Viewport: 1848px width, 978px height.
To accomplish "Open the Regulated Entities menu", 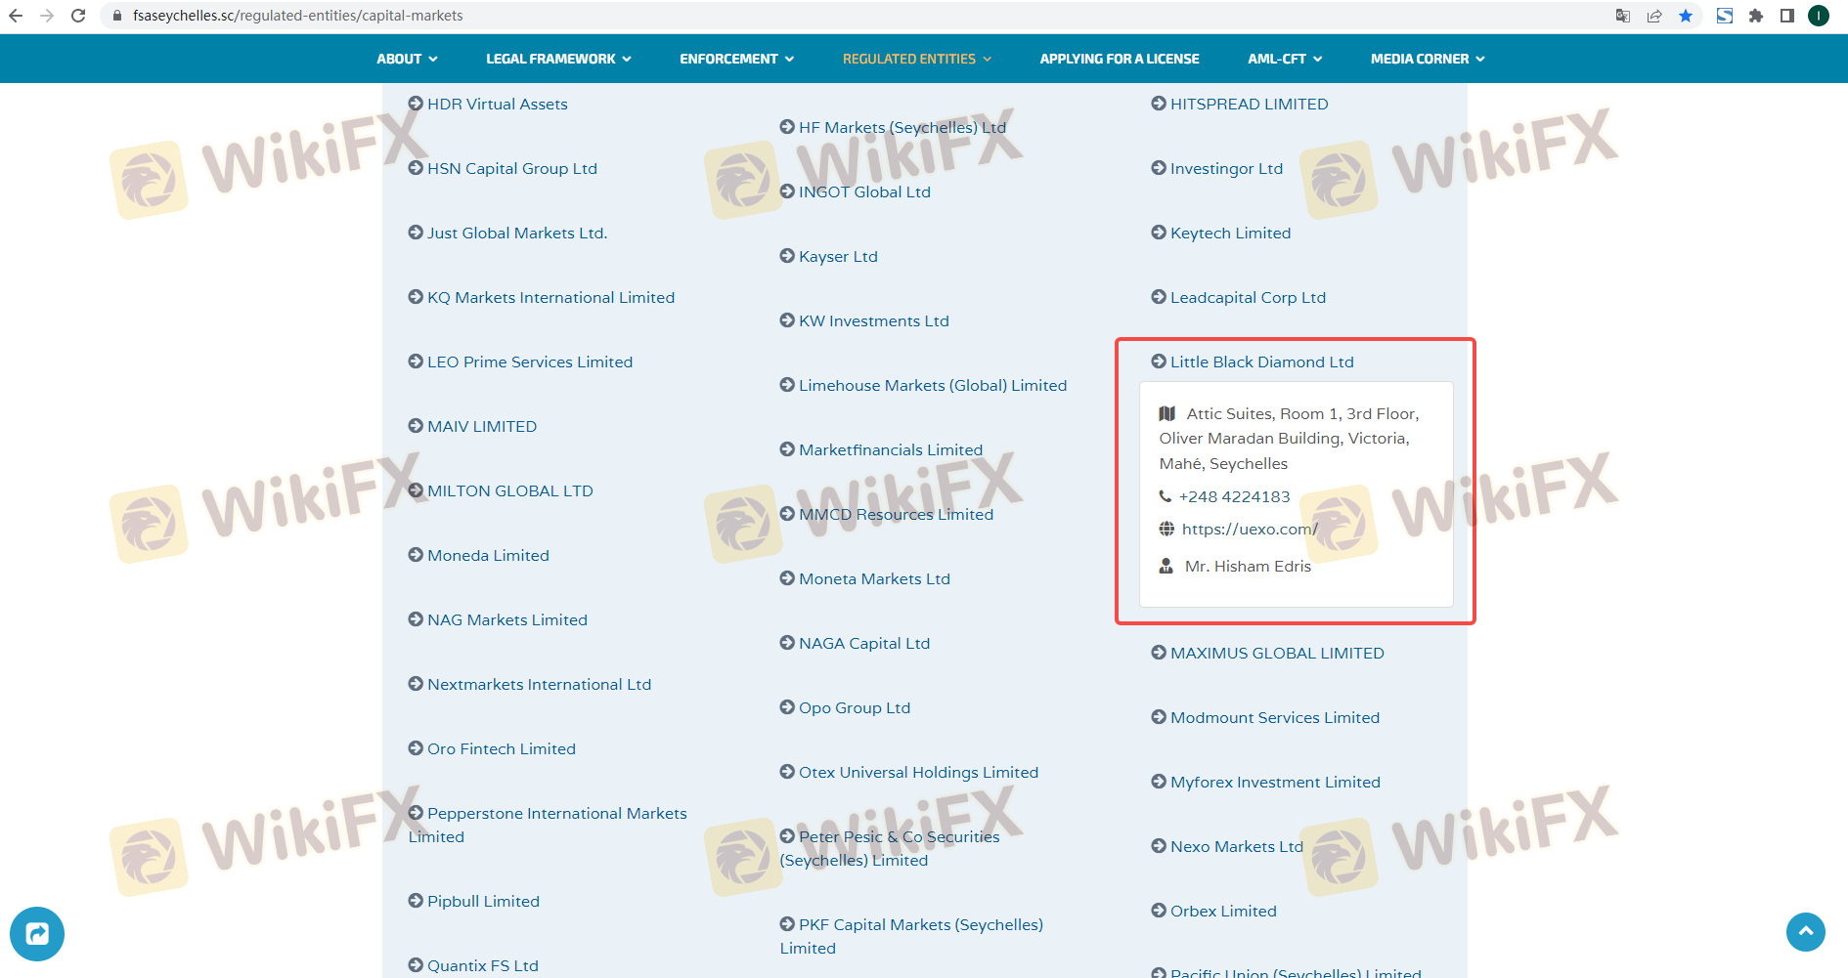I will click(x=916, y=59).
